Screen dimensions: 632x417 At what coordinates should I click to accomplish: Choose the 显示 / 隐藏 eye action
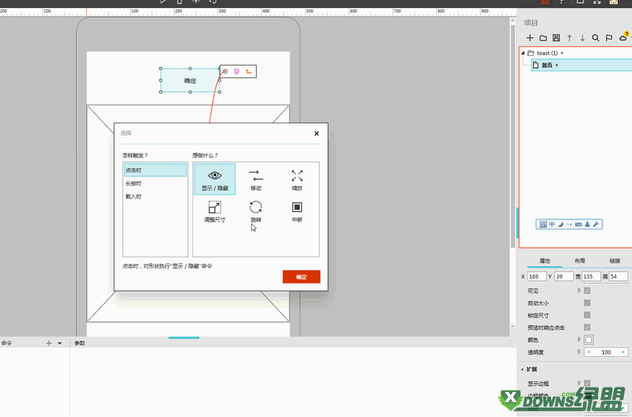click(215, 179)
